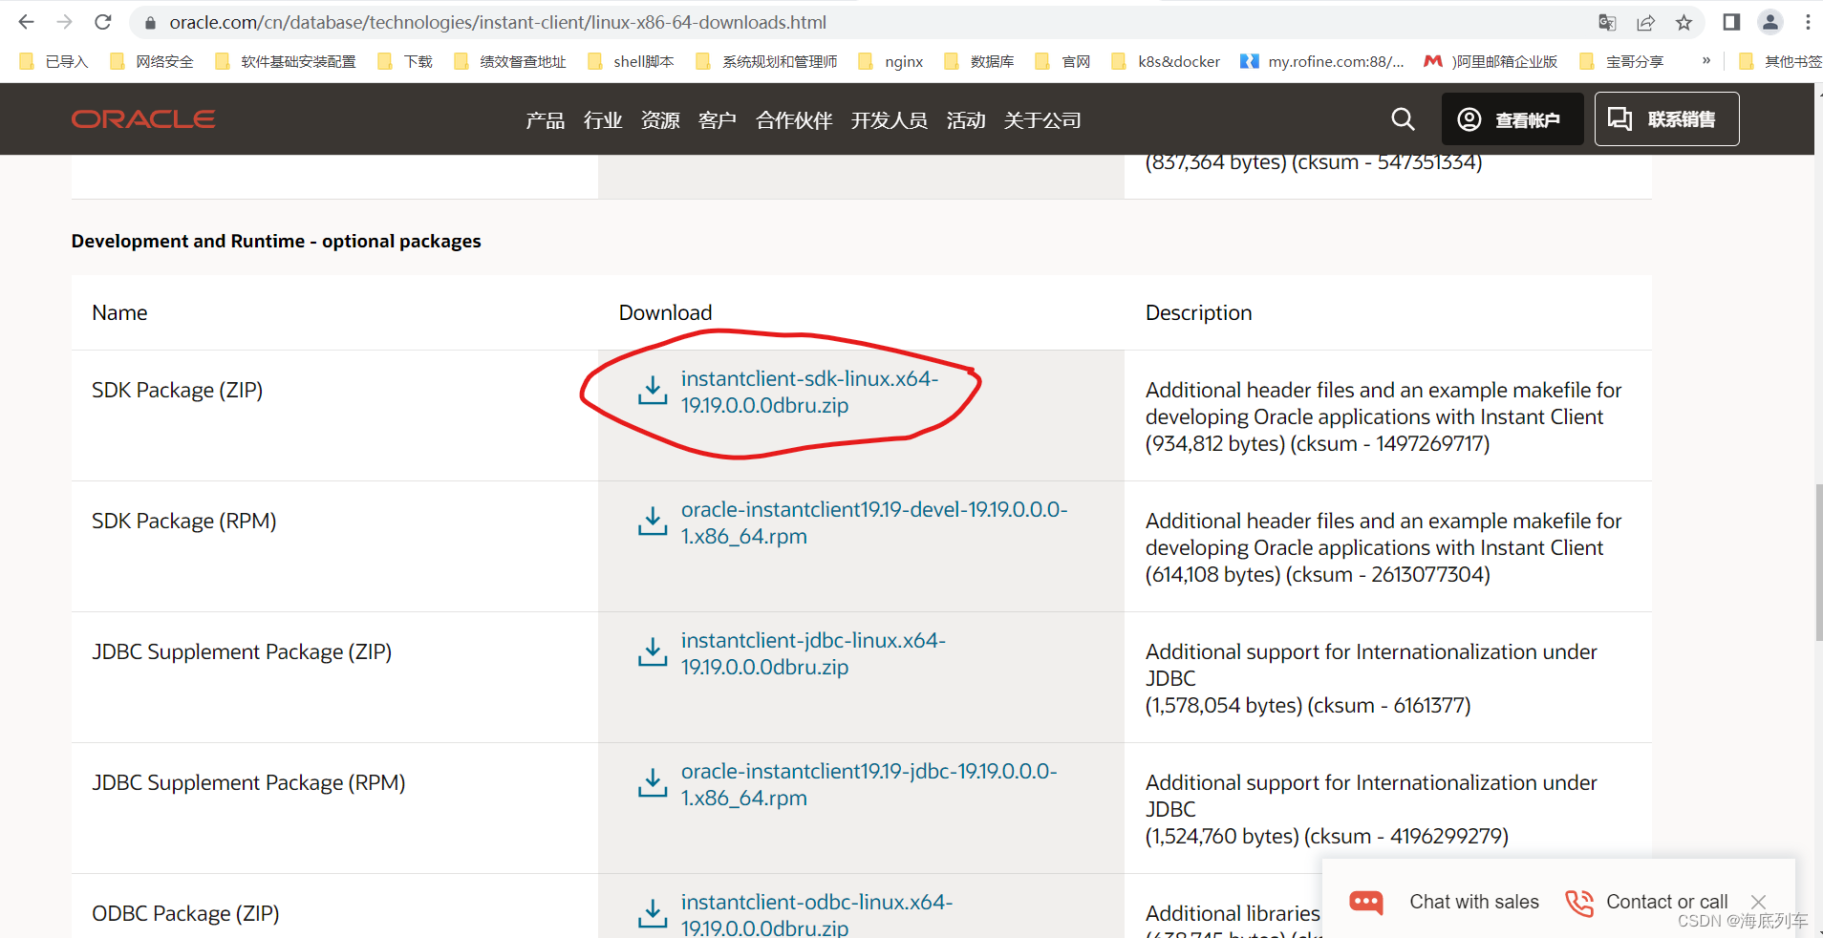The width and height of the screenshot is (1823, 938).
Task: Open the nginx bookmark folder
Action: [x=891, y=61]
